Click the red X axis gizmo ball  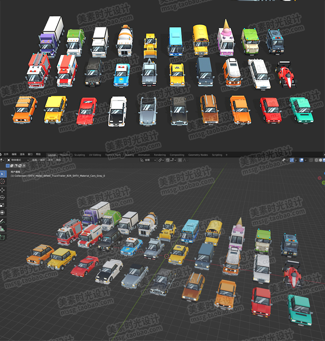tap(319, 178)
